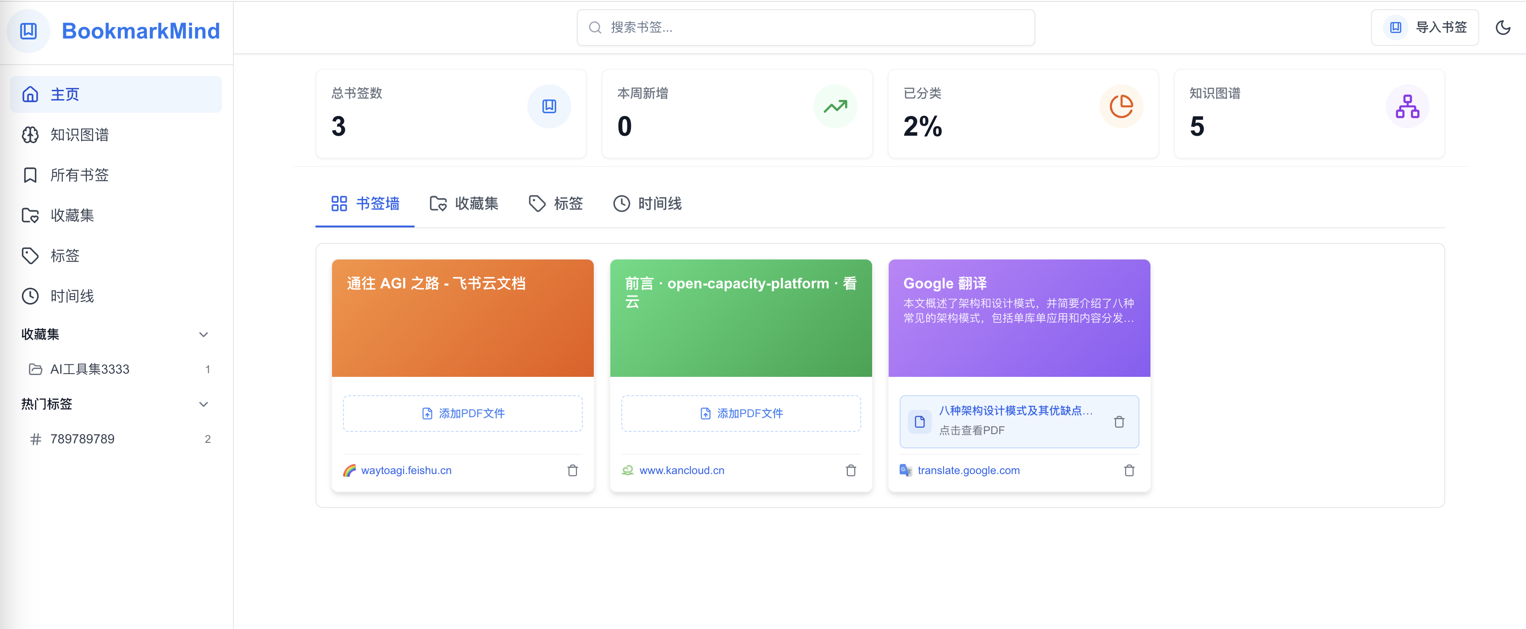Click the 总书签数 bookmark stat icon

tap(549, 106)
